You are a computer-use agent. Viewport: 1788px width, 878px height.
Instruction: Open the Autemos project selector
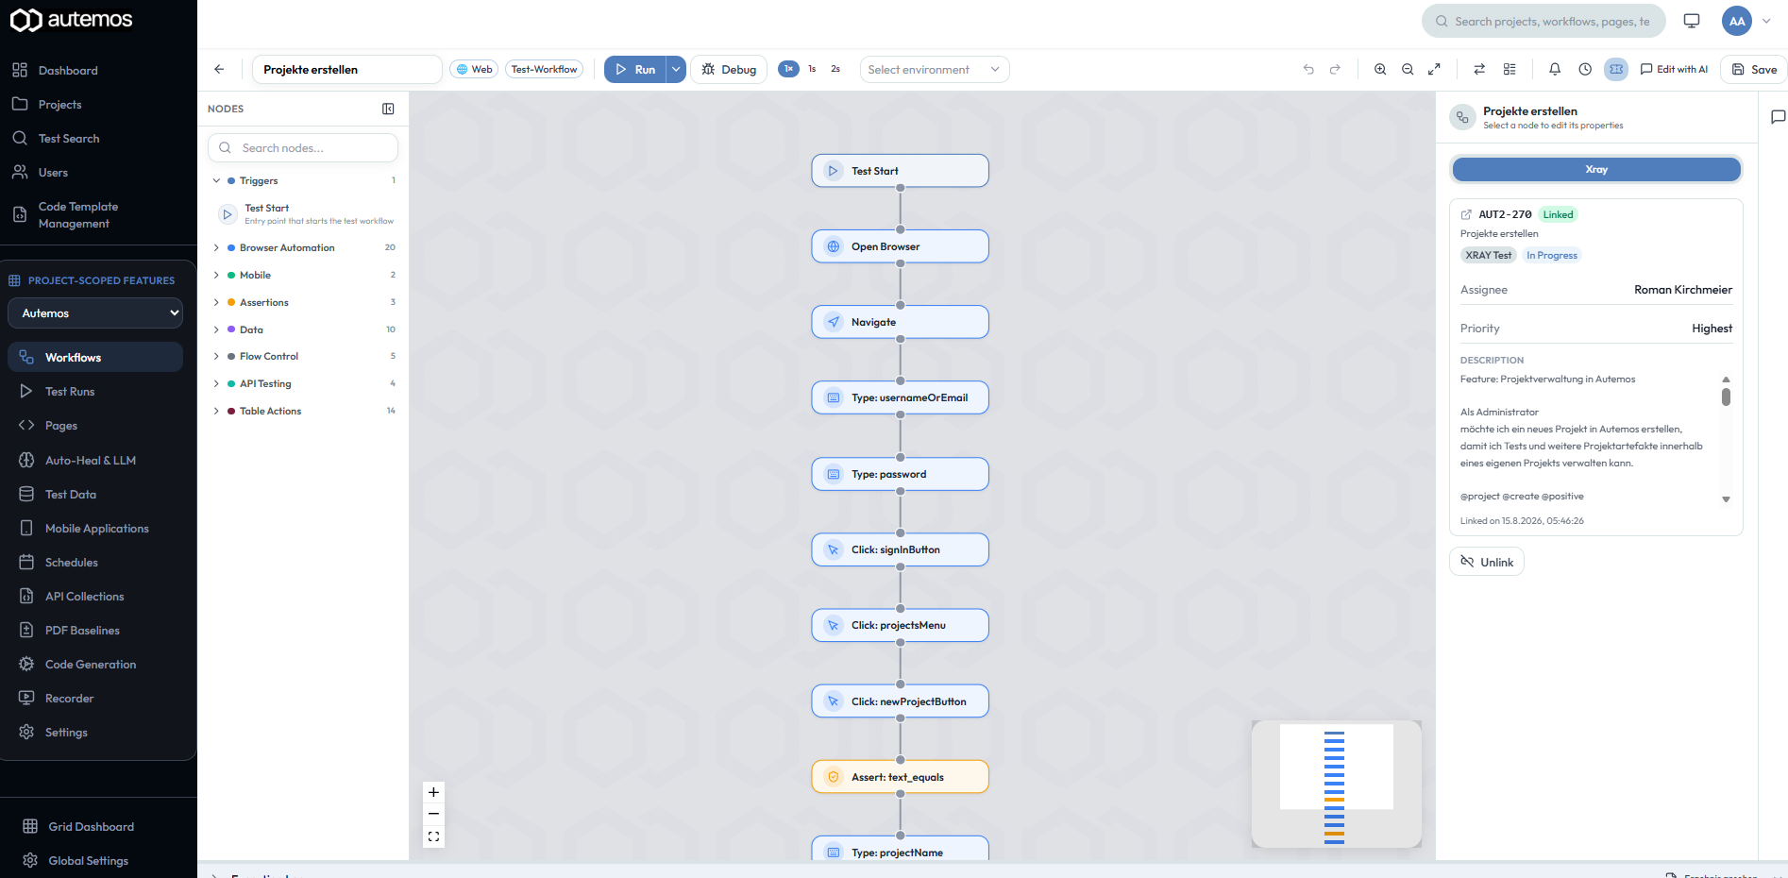tap(95, 312)
